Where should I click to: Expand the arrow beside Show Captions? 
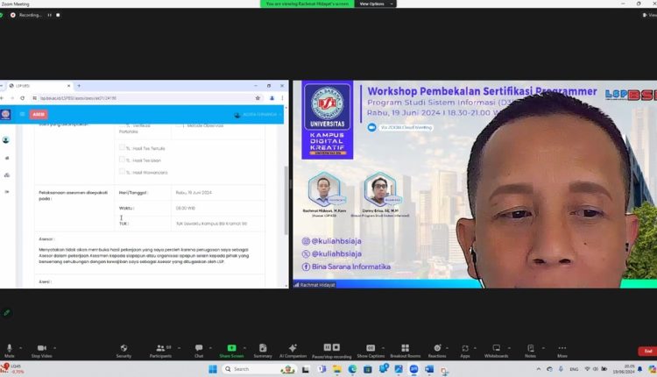tap(383, 348)
